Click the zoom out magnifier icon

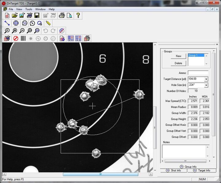[22, 31]
